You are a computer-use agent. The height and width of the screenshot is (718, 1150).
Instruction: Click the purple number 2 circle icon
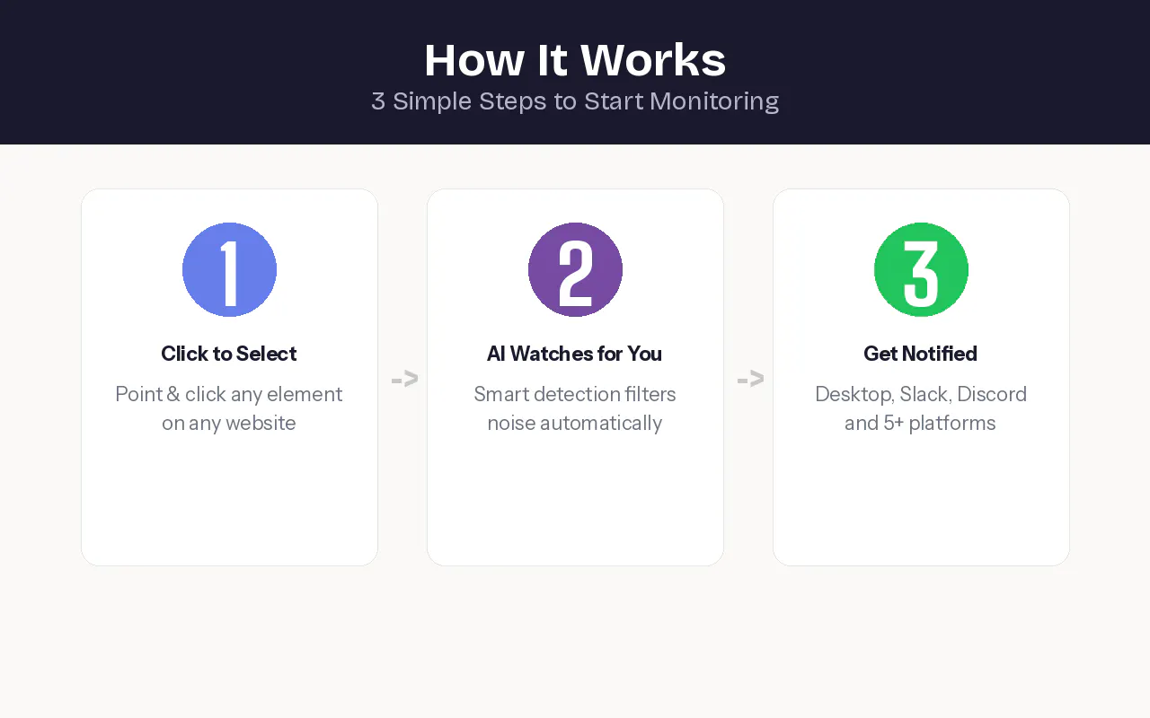(x=575, y=269)
